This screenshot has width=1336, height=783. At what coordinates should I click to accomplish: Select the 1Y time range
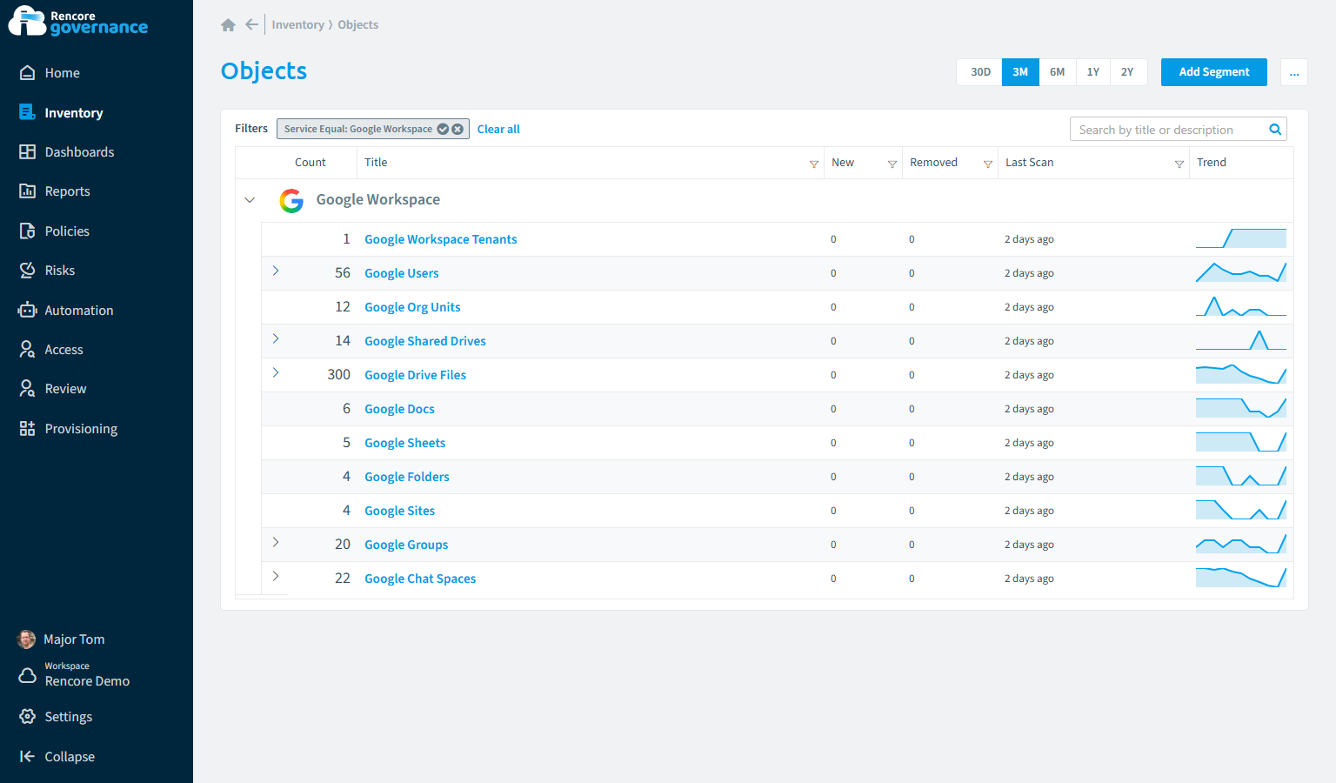1093,72
